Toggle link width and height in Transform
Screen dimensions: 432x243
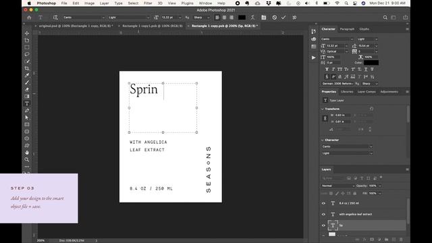coord(325,118)
